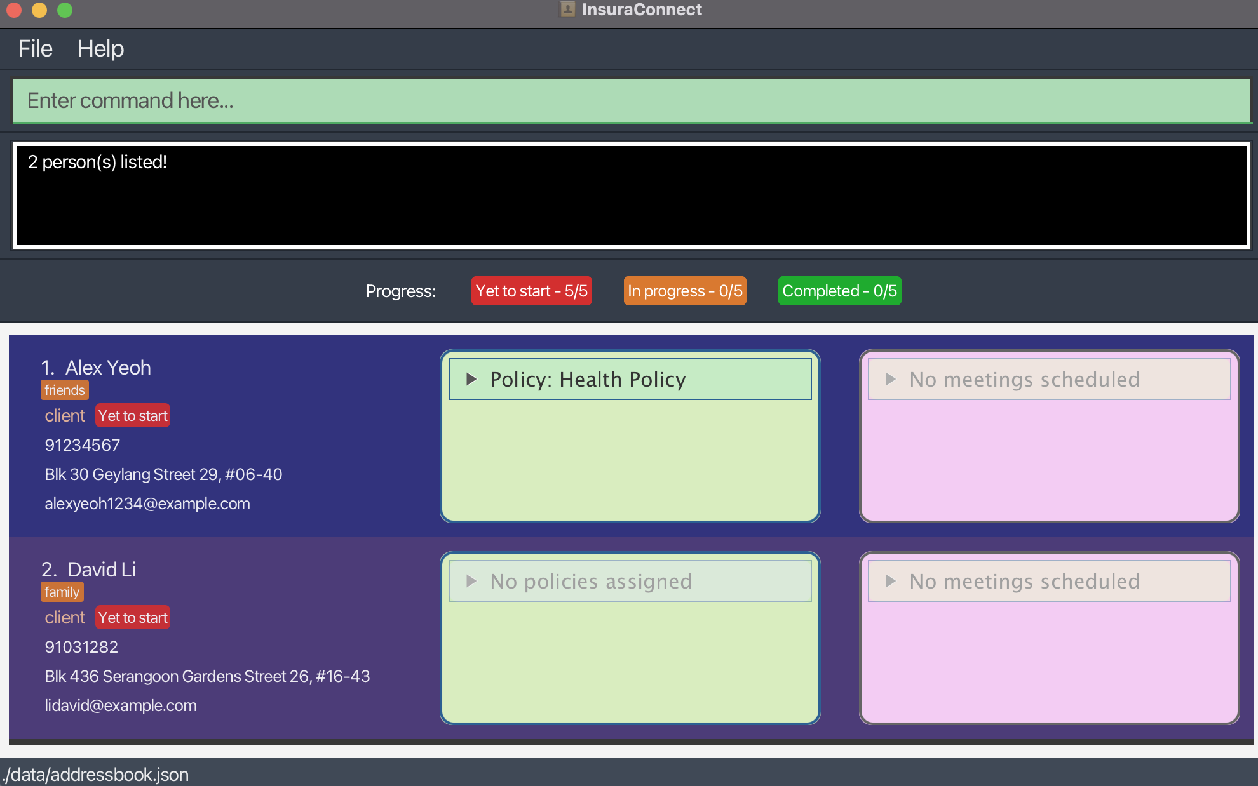This screenshot has height=786, width=1258.
Task: Click the Yet to start progress badge
Action: coord(531,291)
